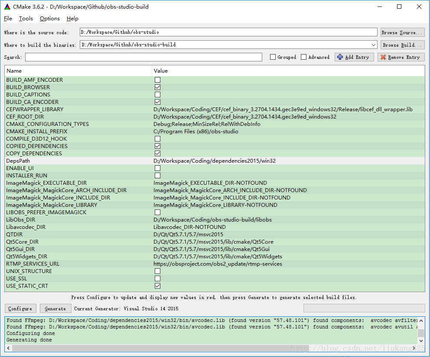Open the Tools menu
This screenshot has height=357, width=430.
[26, 18]
